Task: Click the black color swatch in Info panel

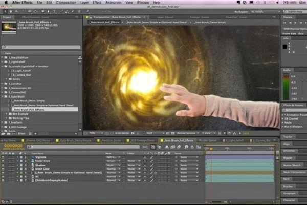Action: [x=284, y=47]
